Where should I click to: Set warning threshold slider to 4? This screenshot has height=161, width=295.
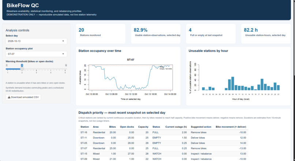(51, 69)
